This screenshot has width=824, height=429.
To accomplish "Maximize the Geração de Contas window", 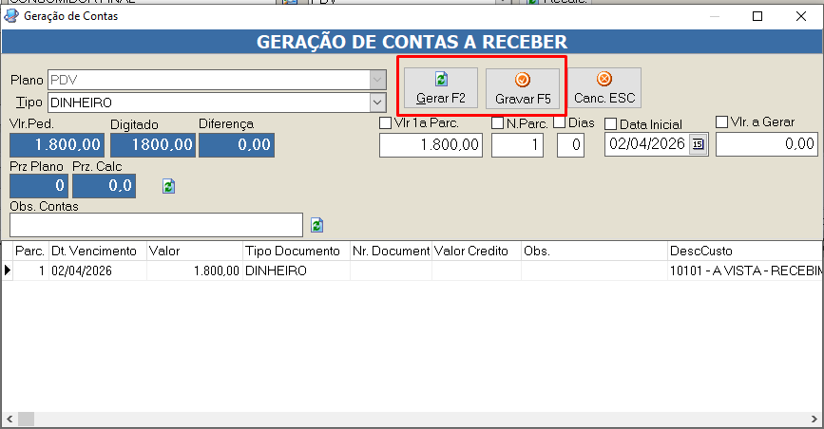I will click(757, 16).
